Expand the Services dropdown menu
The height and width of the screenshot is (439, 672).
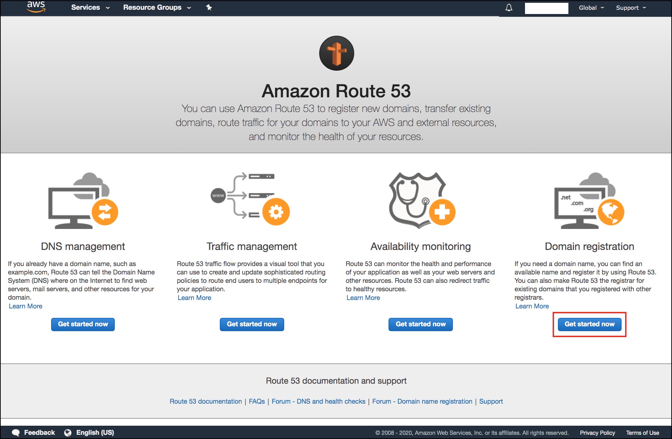[90, 7]
